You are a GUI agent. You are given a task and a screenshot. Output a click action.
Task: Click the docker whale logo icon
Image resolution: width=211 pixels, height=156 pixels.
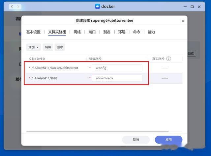98,6
